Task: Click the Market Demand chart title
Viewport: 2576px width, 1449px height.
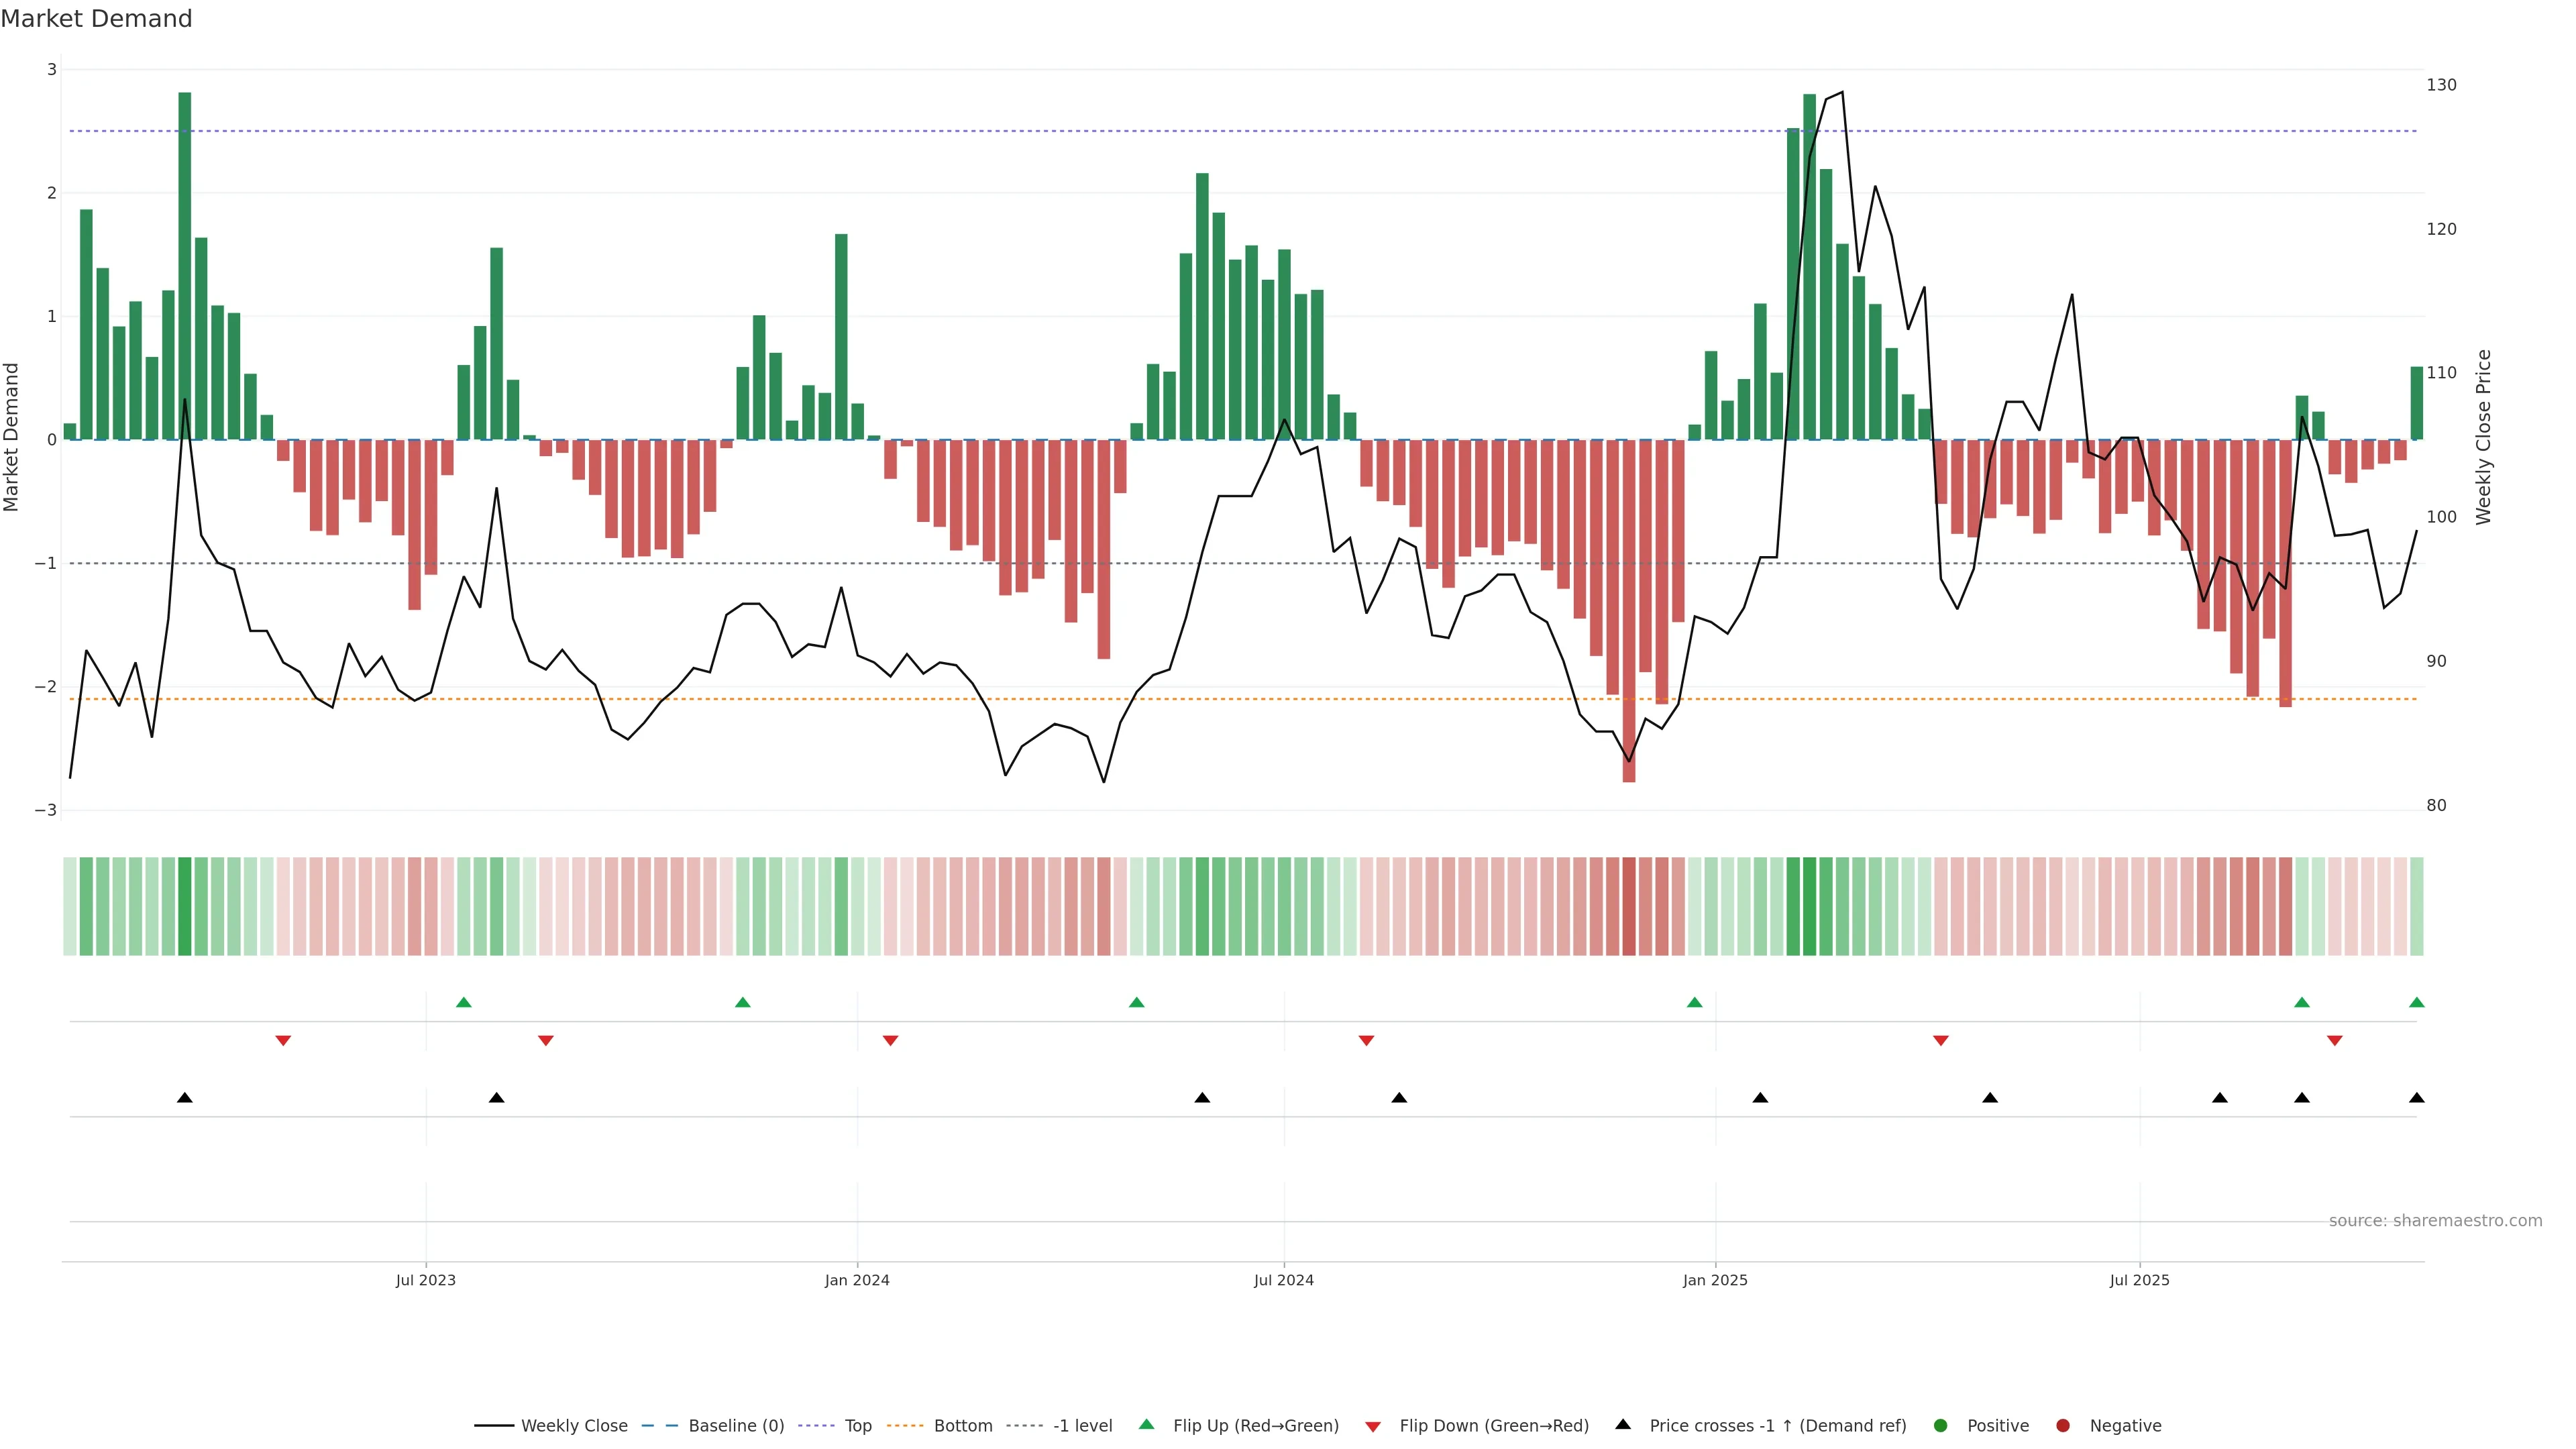Action: point(96,19)
